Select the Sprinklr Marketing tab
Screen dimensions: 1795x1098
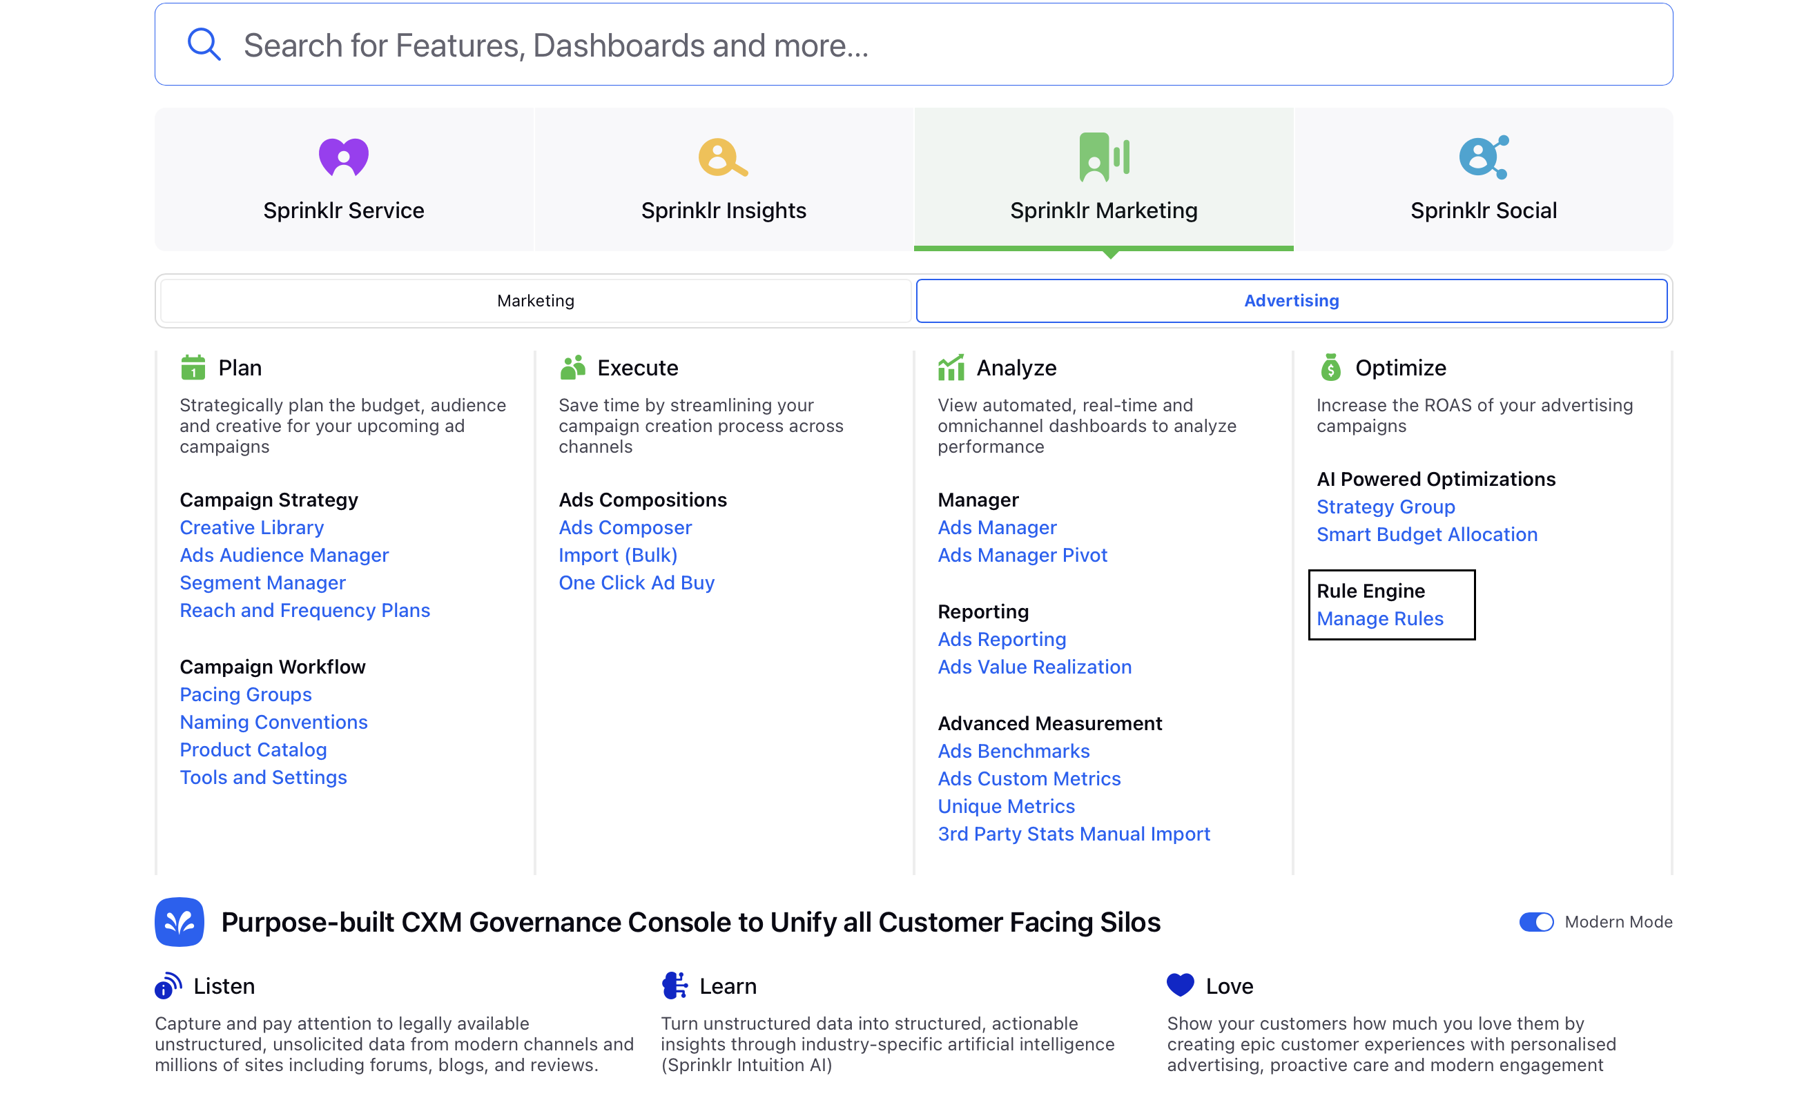(1104, 179)
